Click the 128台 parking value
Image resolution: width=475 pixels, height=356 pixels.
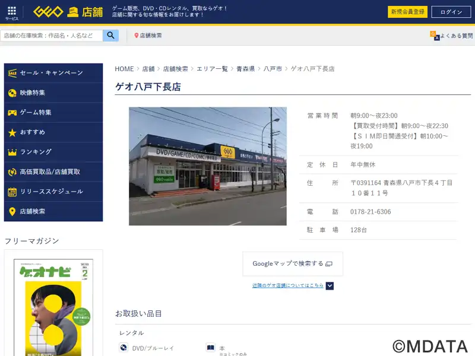click(x=359, y=230)
